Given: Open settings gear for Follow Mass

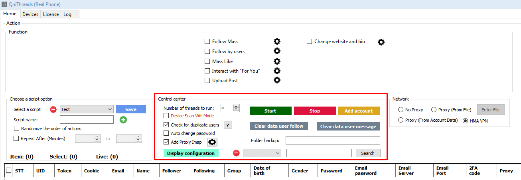Looking at the screenshot, I should tap(277, 42).
